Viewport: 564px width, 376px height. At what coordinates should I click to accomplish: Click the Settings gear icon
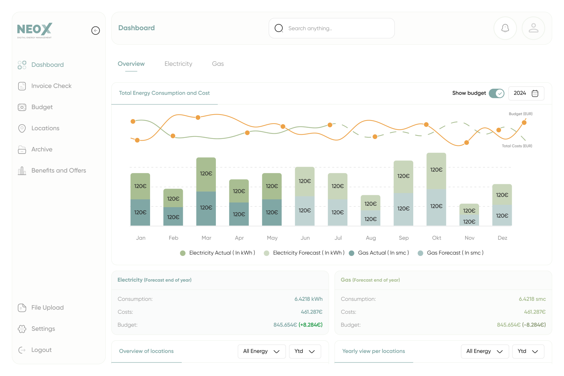(22, 329)
